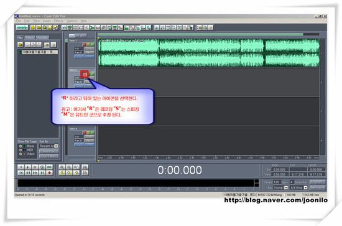
Task: Click the Track 4 FX button
Action: pos(90,144)
